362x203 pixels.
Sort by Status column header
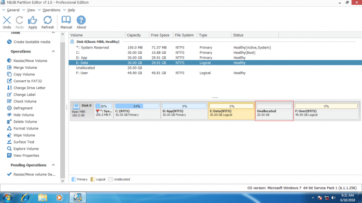pyautogui.click(x=255, y=35)
